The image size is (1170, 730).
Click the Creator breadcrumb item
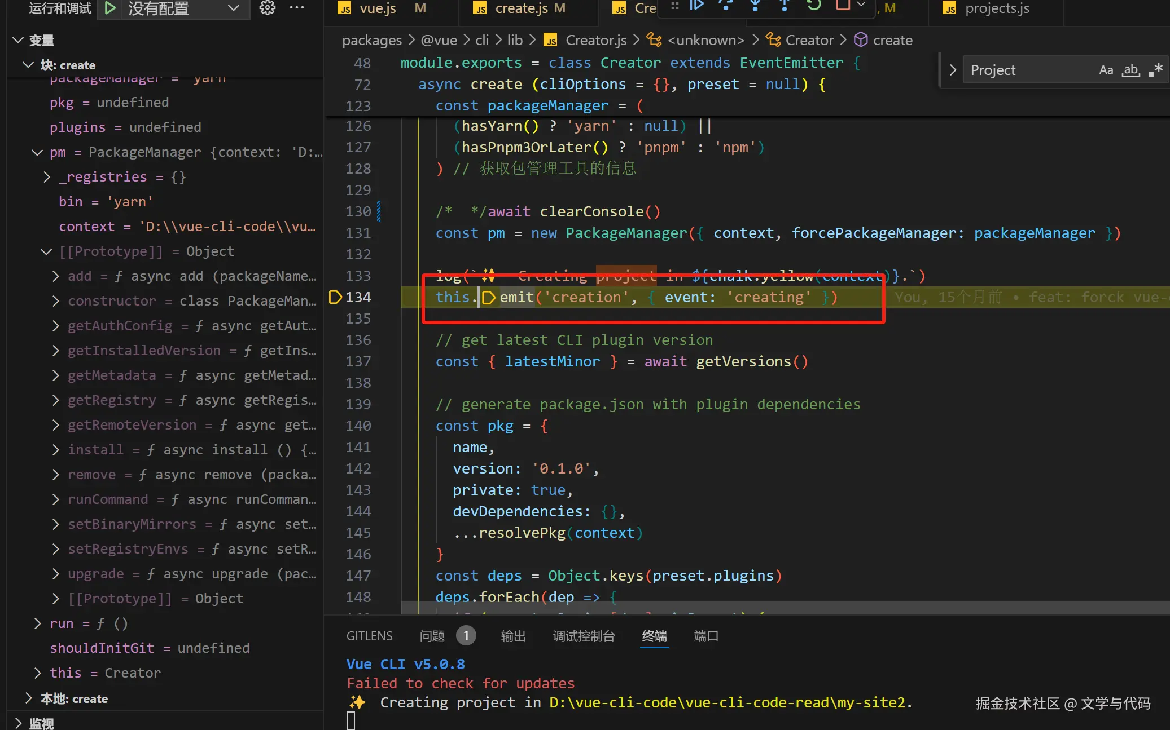point(809,40)
